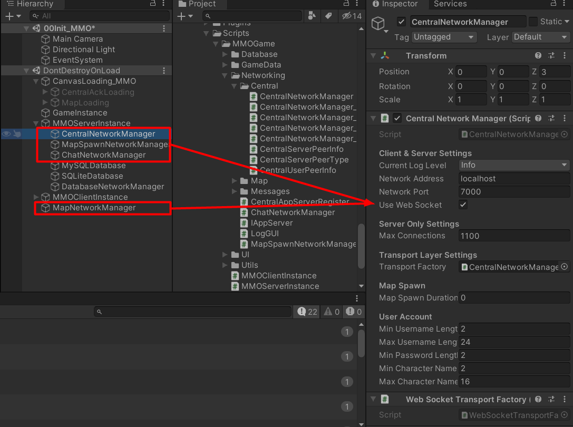Toggle scene visibility eye for CentralNetworkManager
573x427 pixels.
tap(6, 134)
